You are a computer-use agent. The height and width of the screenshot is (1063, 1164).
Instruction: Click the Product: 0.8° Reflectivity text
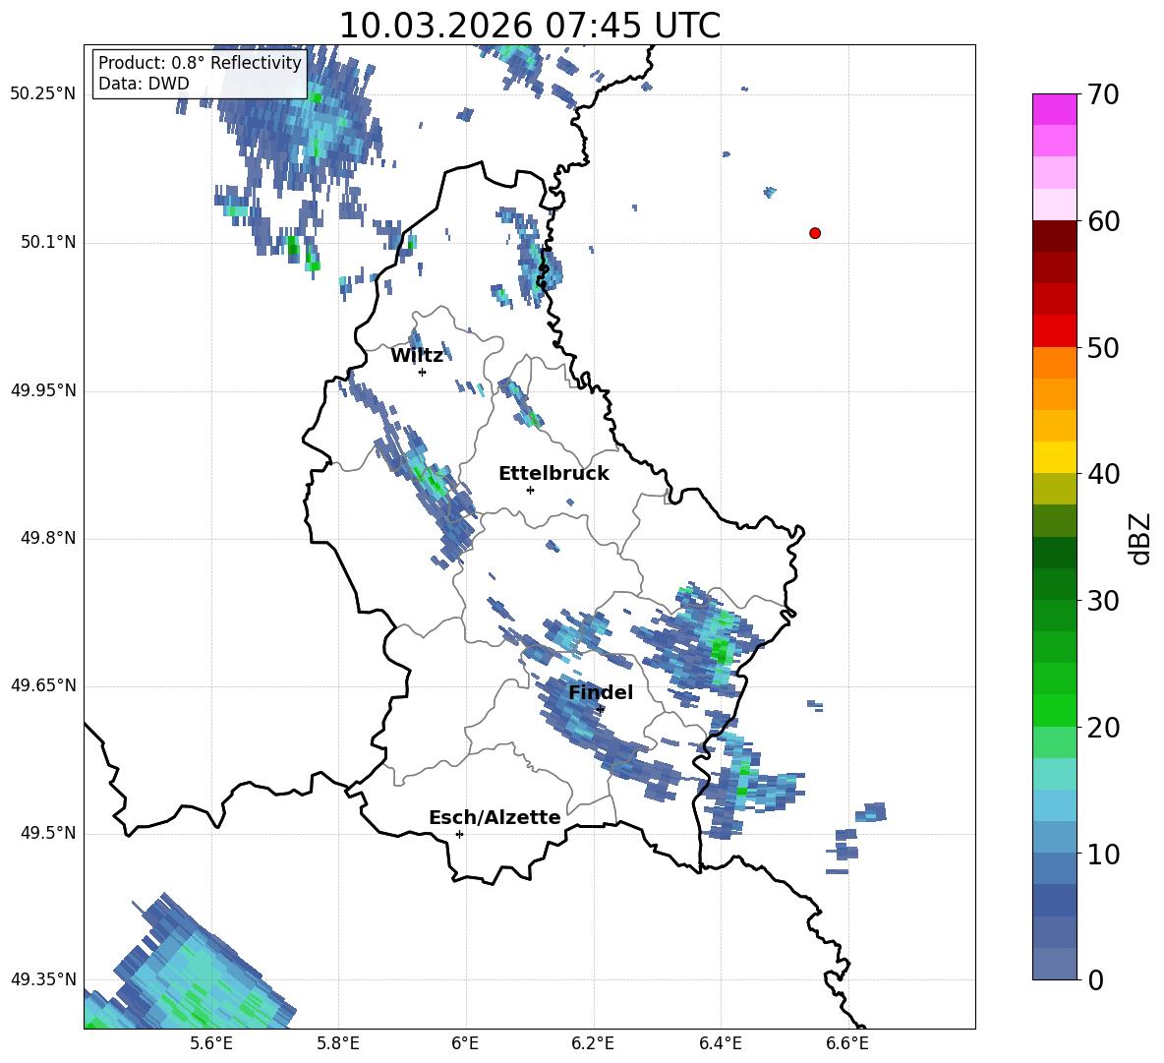200,62
